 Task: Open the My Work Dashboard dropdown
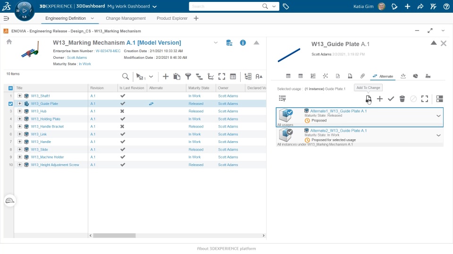[x=155, y=6]
